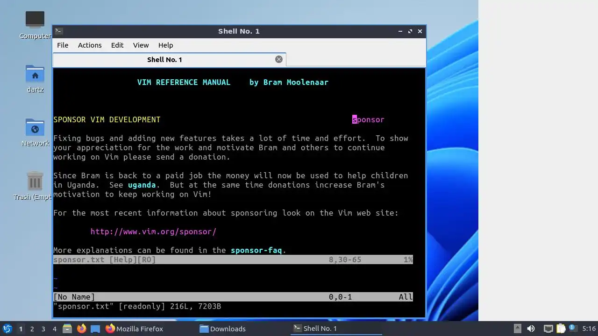Click the uganda help tag

[142, 185]
